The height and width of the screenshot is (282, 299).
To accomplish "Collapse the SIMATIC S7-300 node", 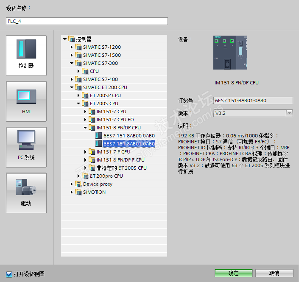I will pos(72,63).
